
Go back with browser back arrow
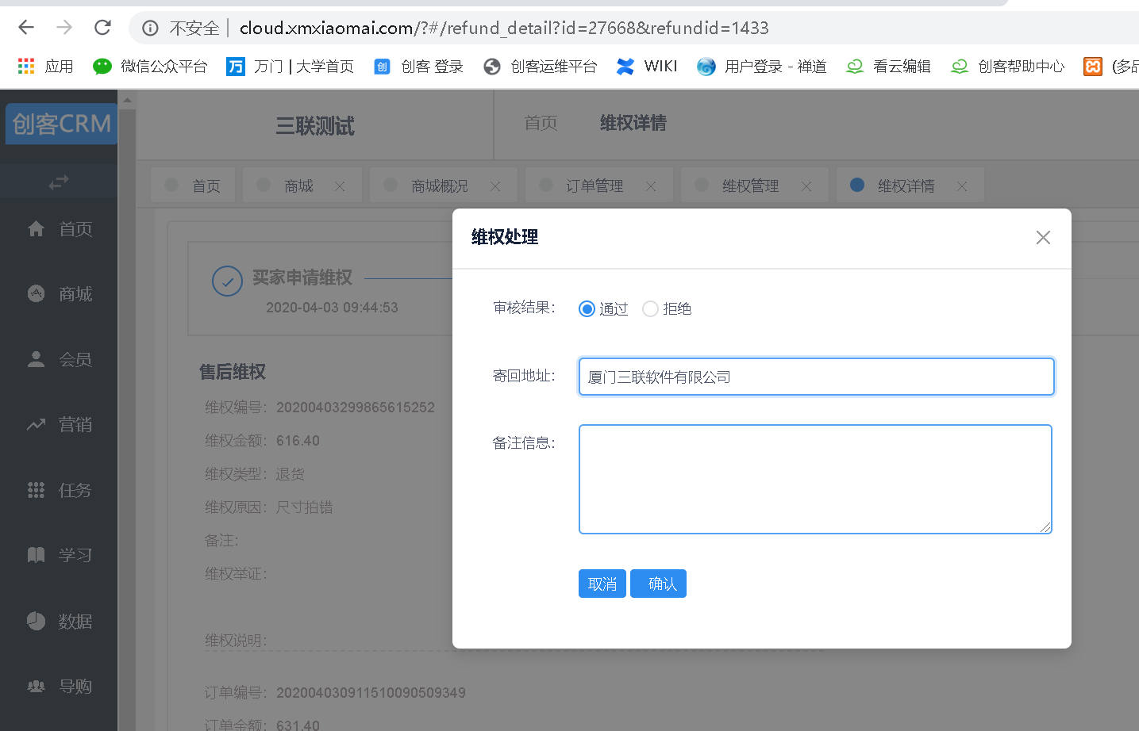26,28
